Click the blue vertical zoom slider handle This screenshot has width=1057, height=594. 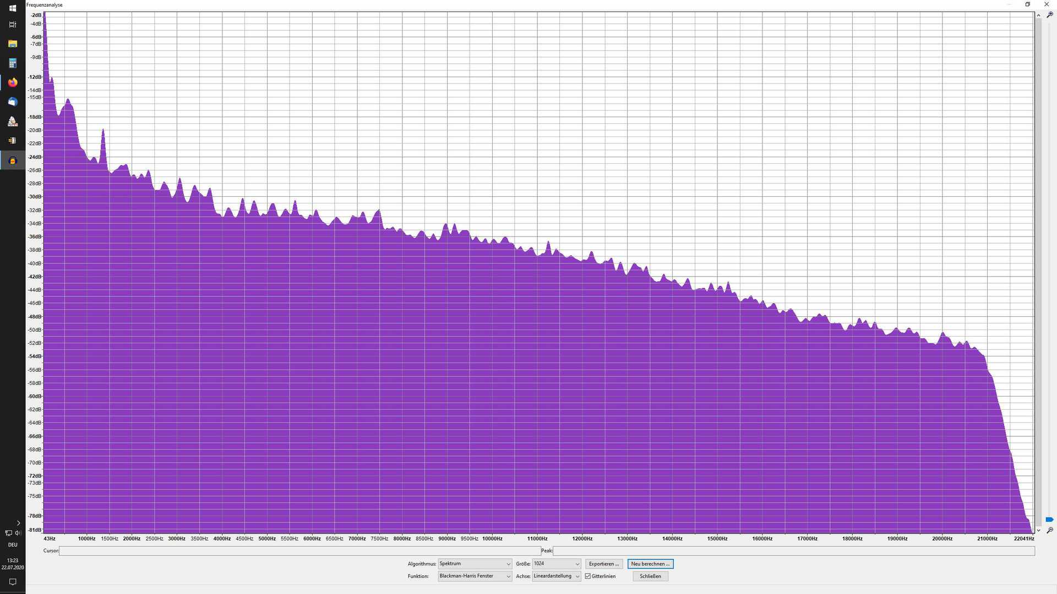1049,519
